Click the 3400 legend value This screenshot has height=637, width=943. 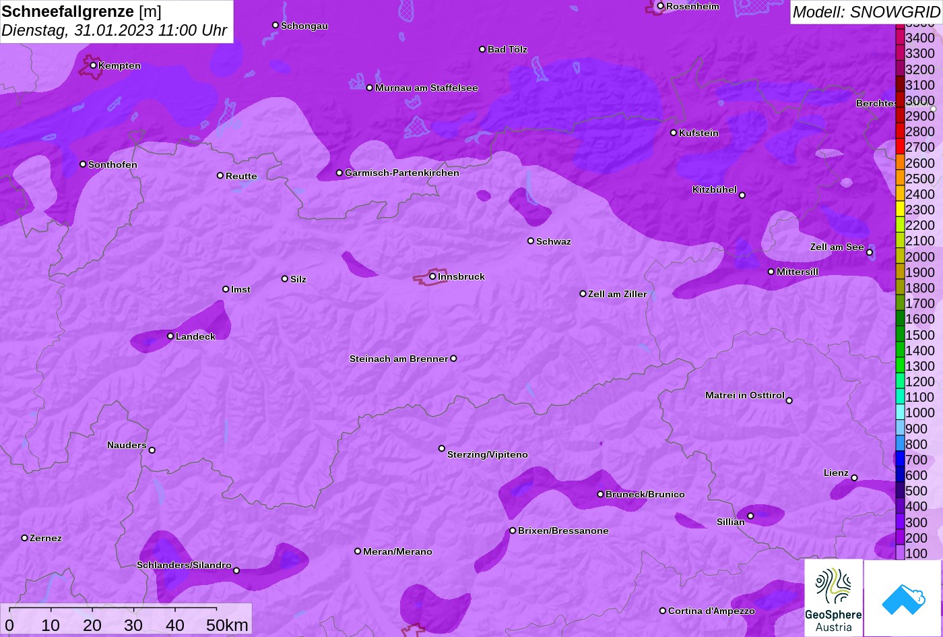coord(920,38)
